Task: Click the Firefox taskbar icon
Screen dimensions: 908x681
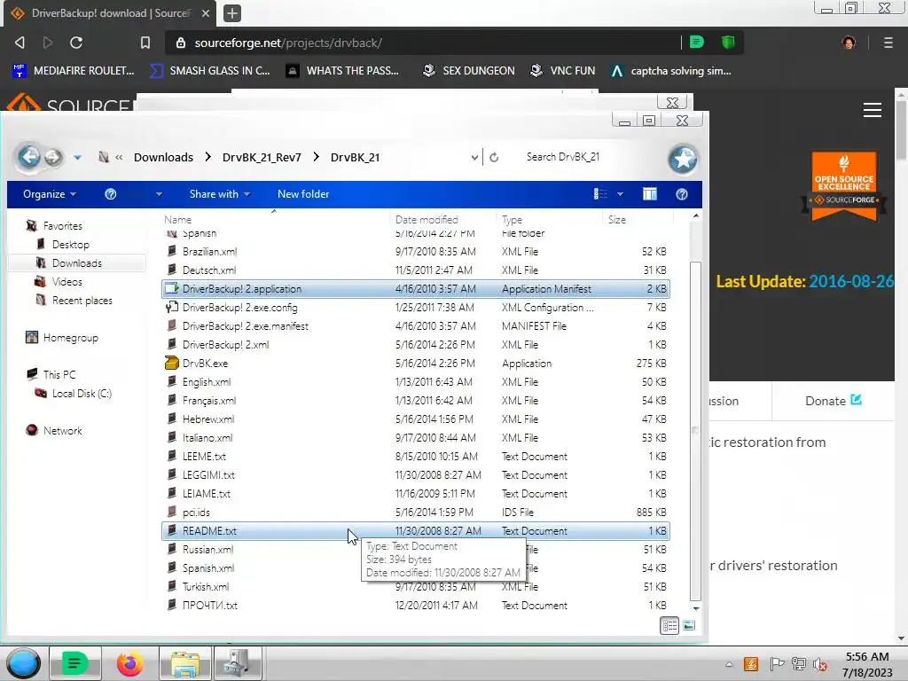Action: (130, 663)
